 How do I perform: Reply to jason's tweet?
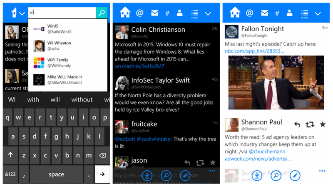coord(187,163)
